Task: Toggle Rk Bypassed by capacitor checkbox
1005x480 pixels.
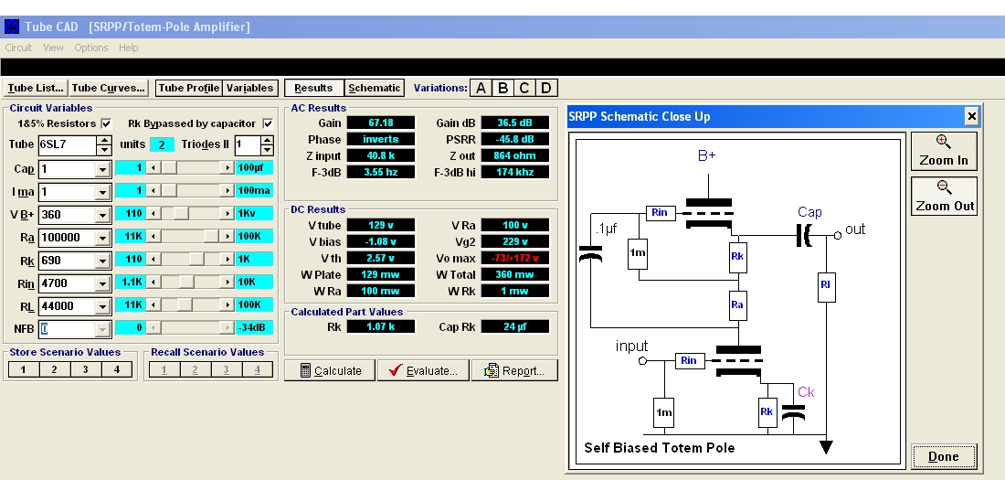Action: coord(268,123)
